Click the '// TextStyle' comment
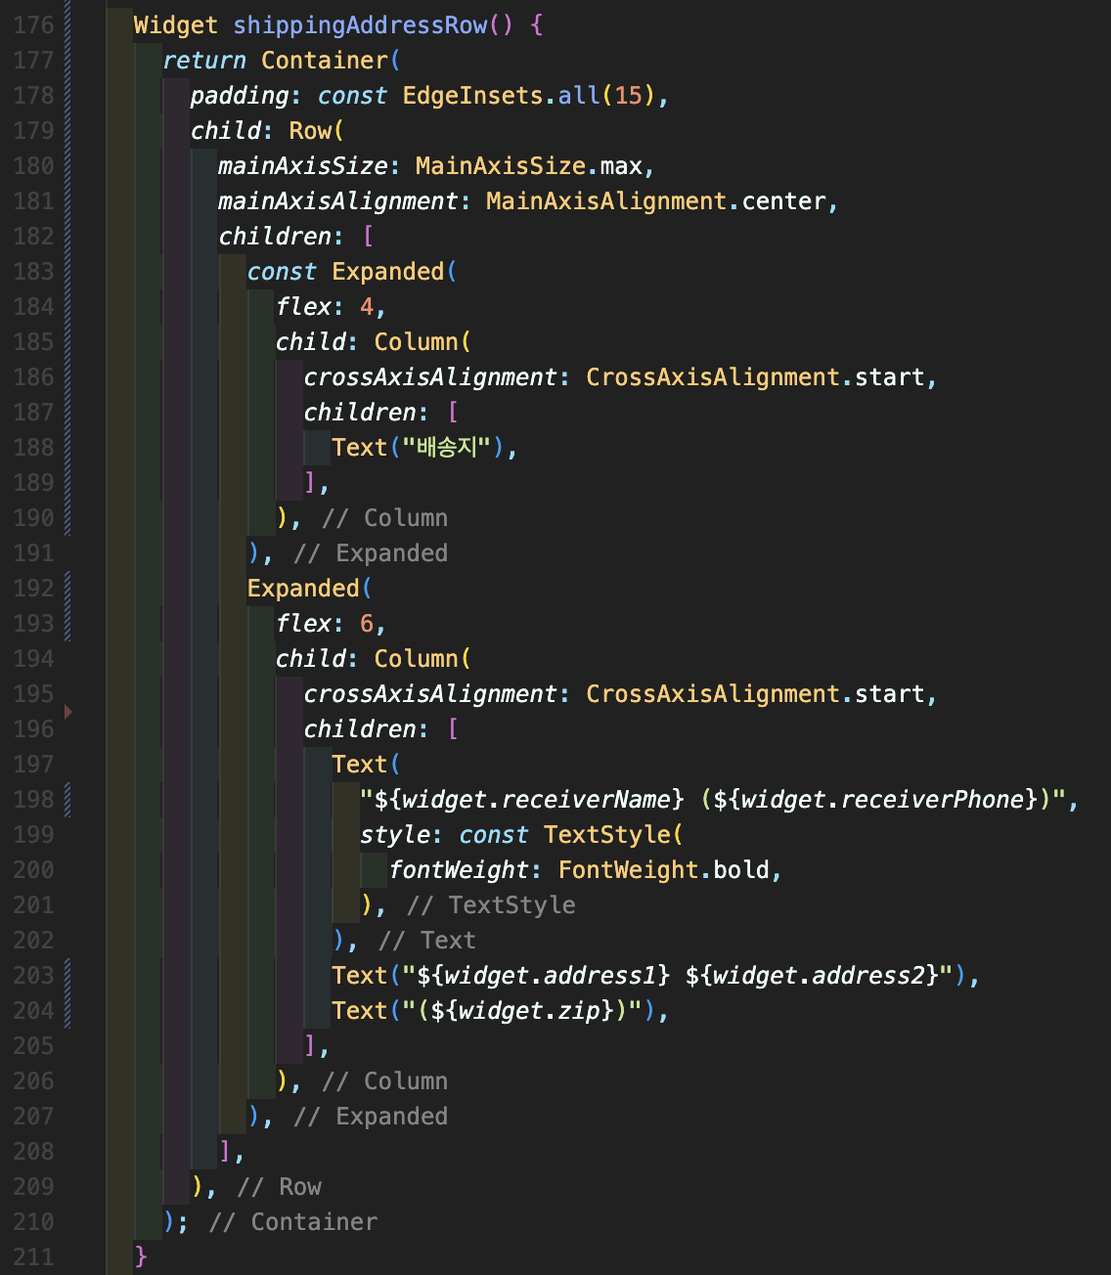Screen dimensions: 1111x1275 (x=491, y=905)
